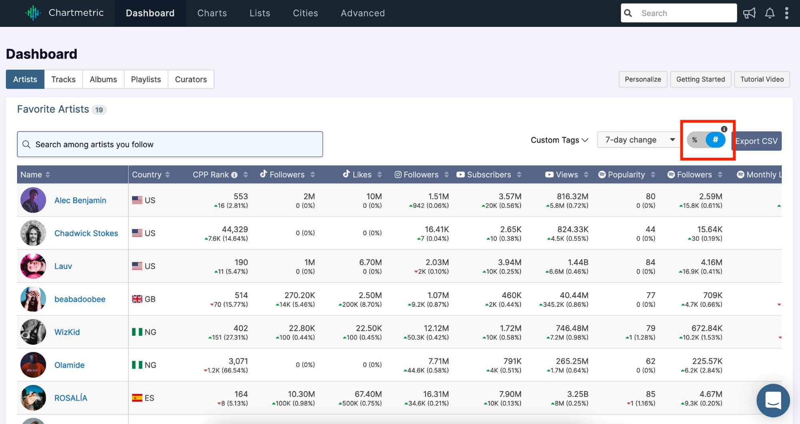Sort by the Name column arrows

pos(48,175)
